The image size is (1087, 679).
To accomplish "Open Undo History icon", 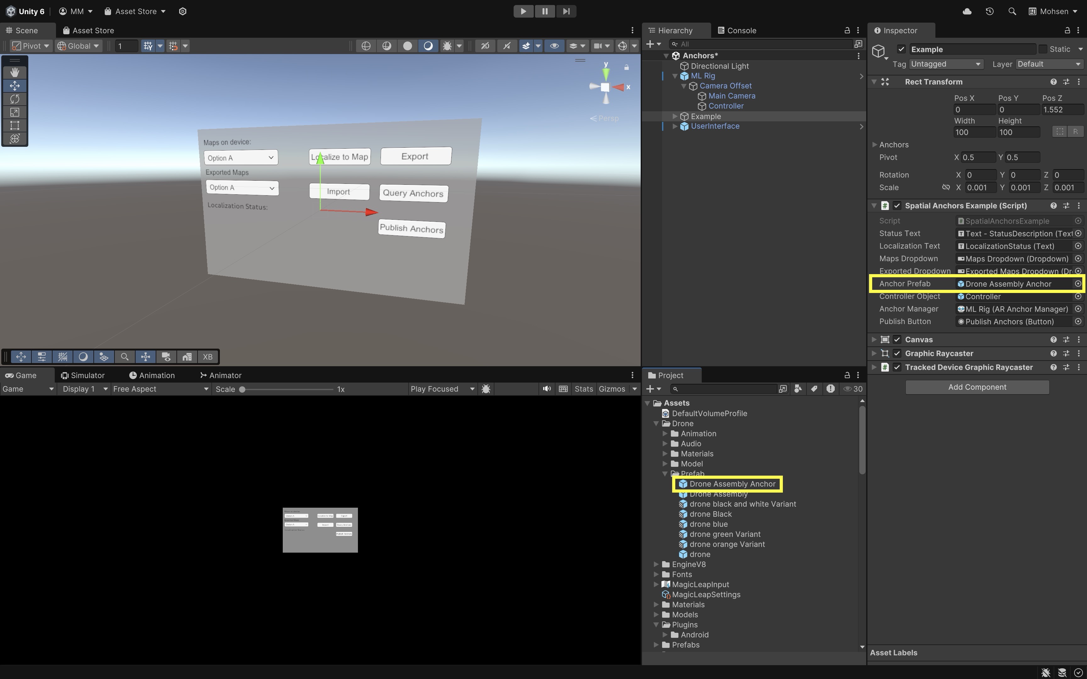I will [989, 11].
